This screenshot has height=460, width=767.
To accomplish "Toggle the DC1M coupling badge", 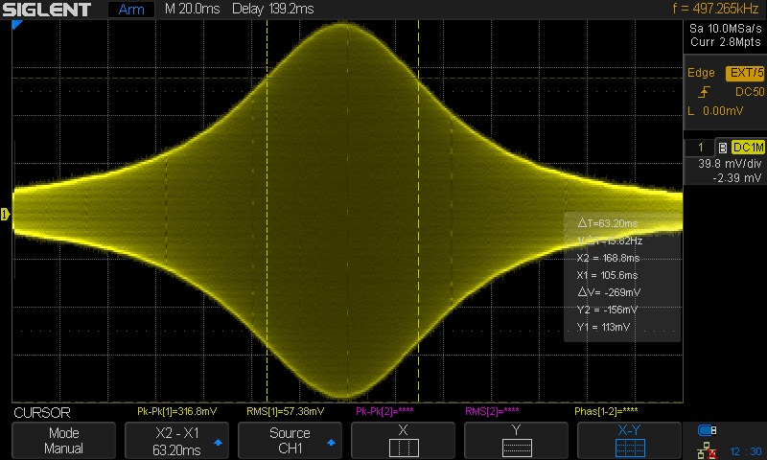I will 748,147.
